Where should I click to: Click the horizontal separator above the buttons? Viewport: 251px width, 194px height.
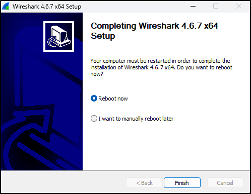[x=126, y=171]
